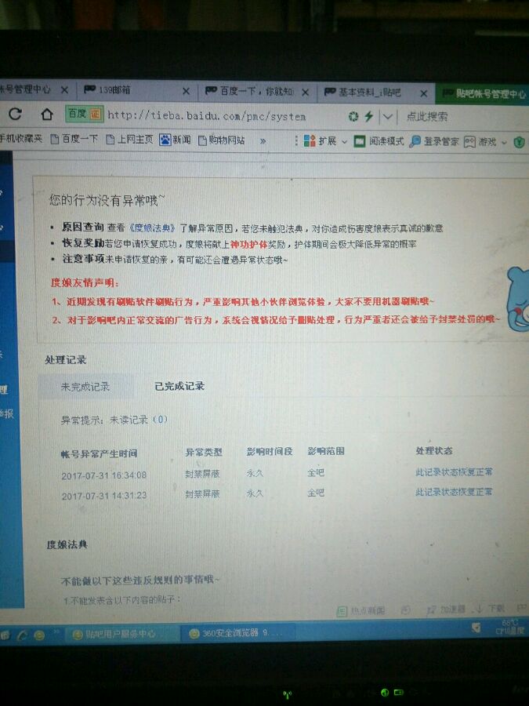
Task: Open the 新闻 bookmark with paw icon
Action: [175, 140]
